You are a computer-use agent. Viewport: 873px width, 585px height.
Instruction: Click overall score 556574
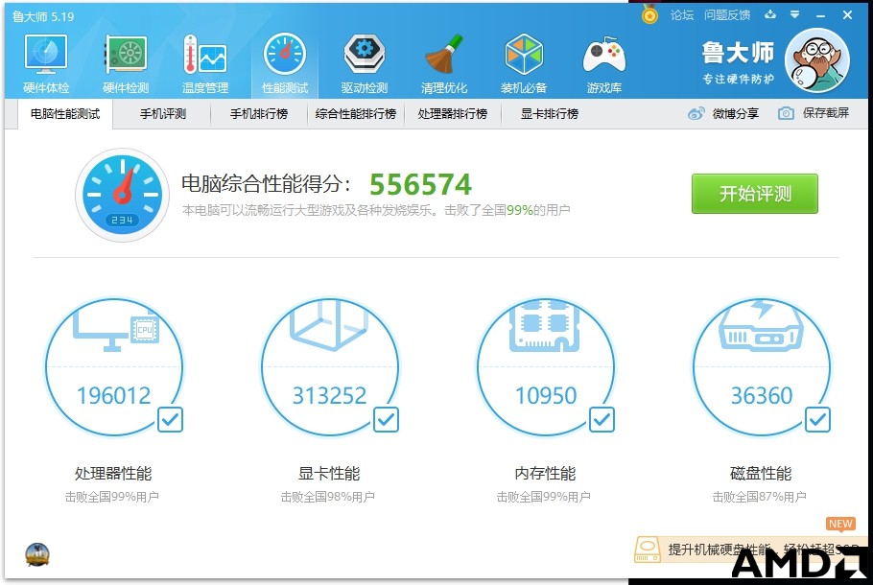420,185
